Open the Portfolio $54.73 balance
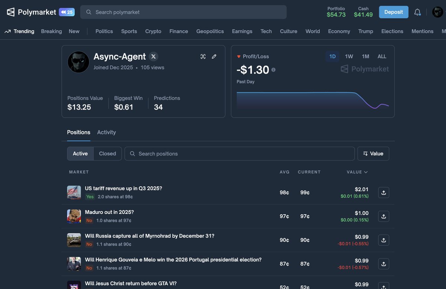This screenshot has width=446, height=289. tap(336, 12)
